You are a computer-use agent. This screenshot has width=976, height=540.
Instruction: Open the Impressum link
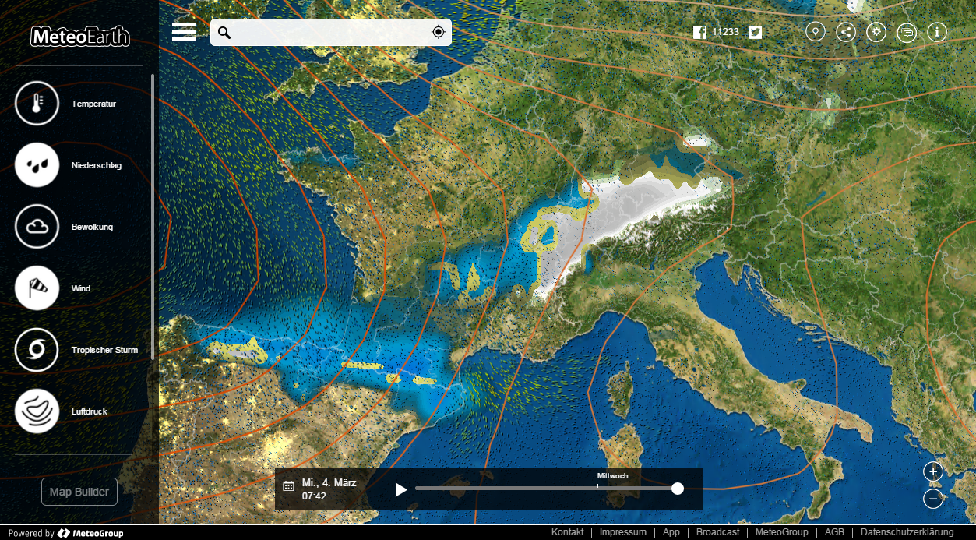click(623, 532)
